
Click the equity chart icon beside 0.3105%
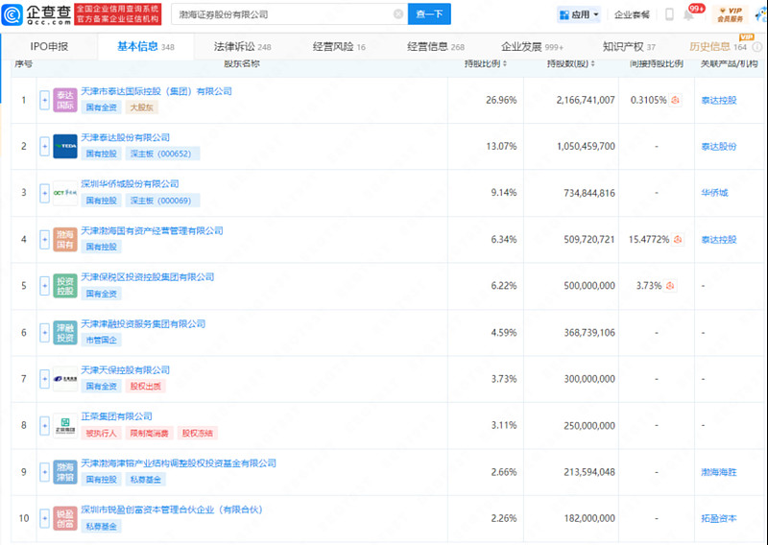(676, 100)
